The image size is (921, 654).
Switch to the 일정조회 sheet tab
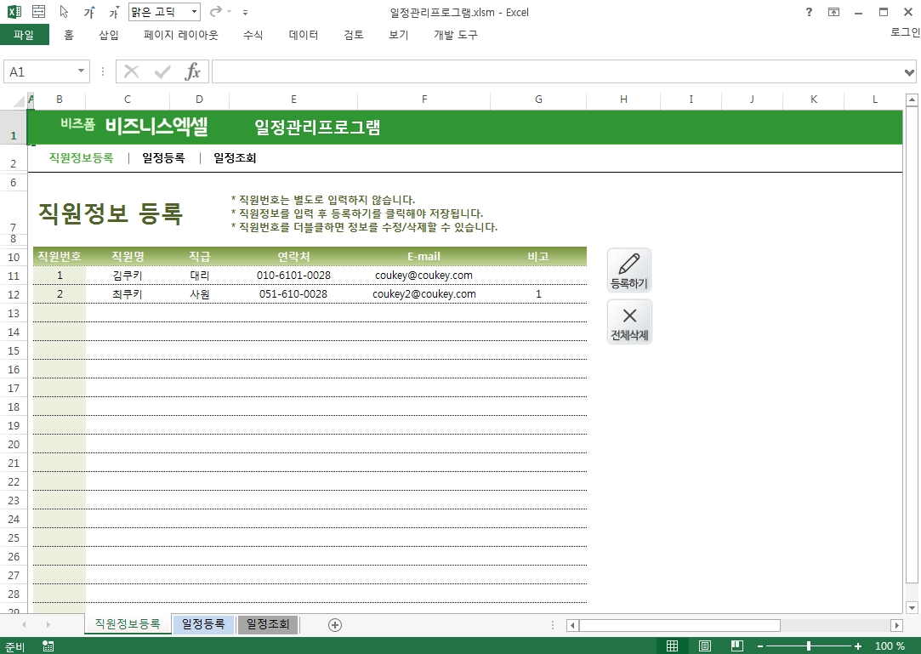coord(268,624)
